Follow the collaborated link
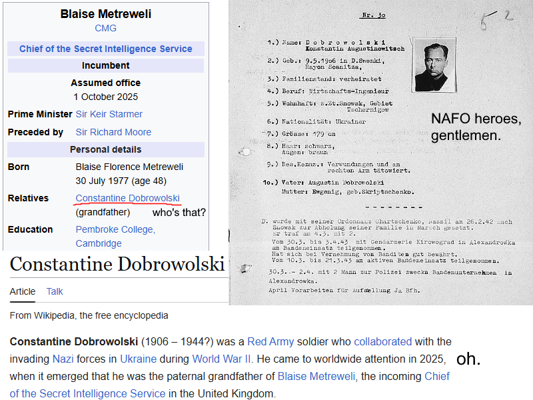 pos(382,342)
